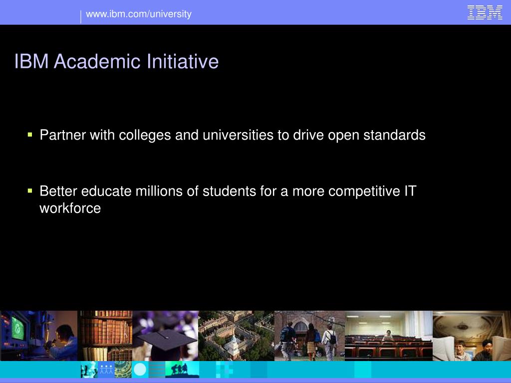The width and height of the screenshot is (511, 383).
Task: Click the statue face icon in footer strip
Action: pos(89,370)
